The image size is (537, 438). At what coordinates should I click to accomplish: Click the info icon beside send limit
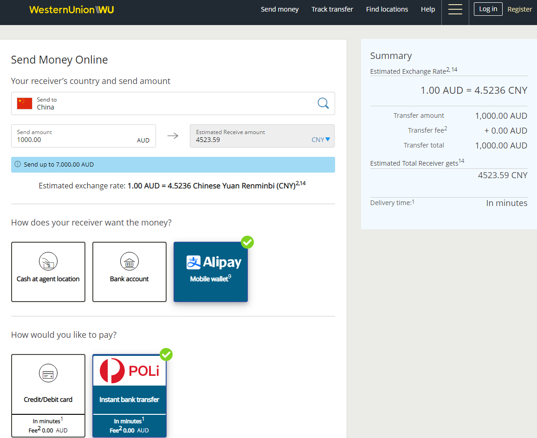[x=18, y=164]
